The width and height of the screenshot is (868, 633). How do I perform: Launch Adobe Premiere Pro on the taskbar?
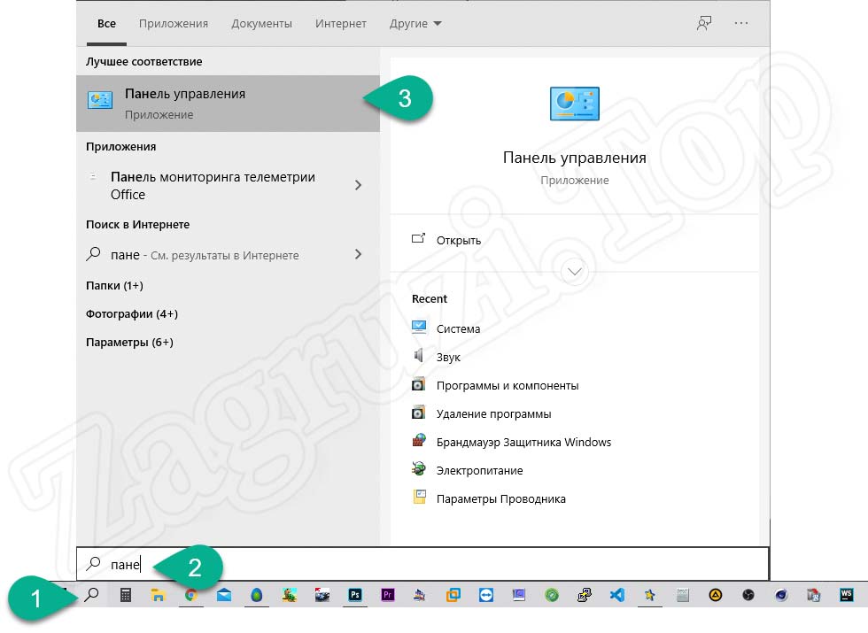pyautogui.click(x=388, y=596)
